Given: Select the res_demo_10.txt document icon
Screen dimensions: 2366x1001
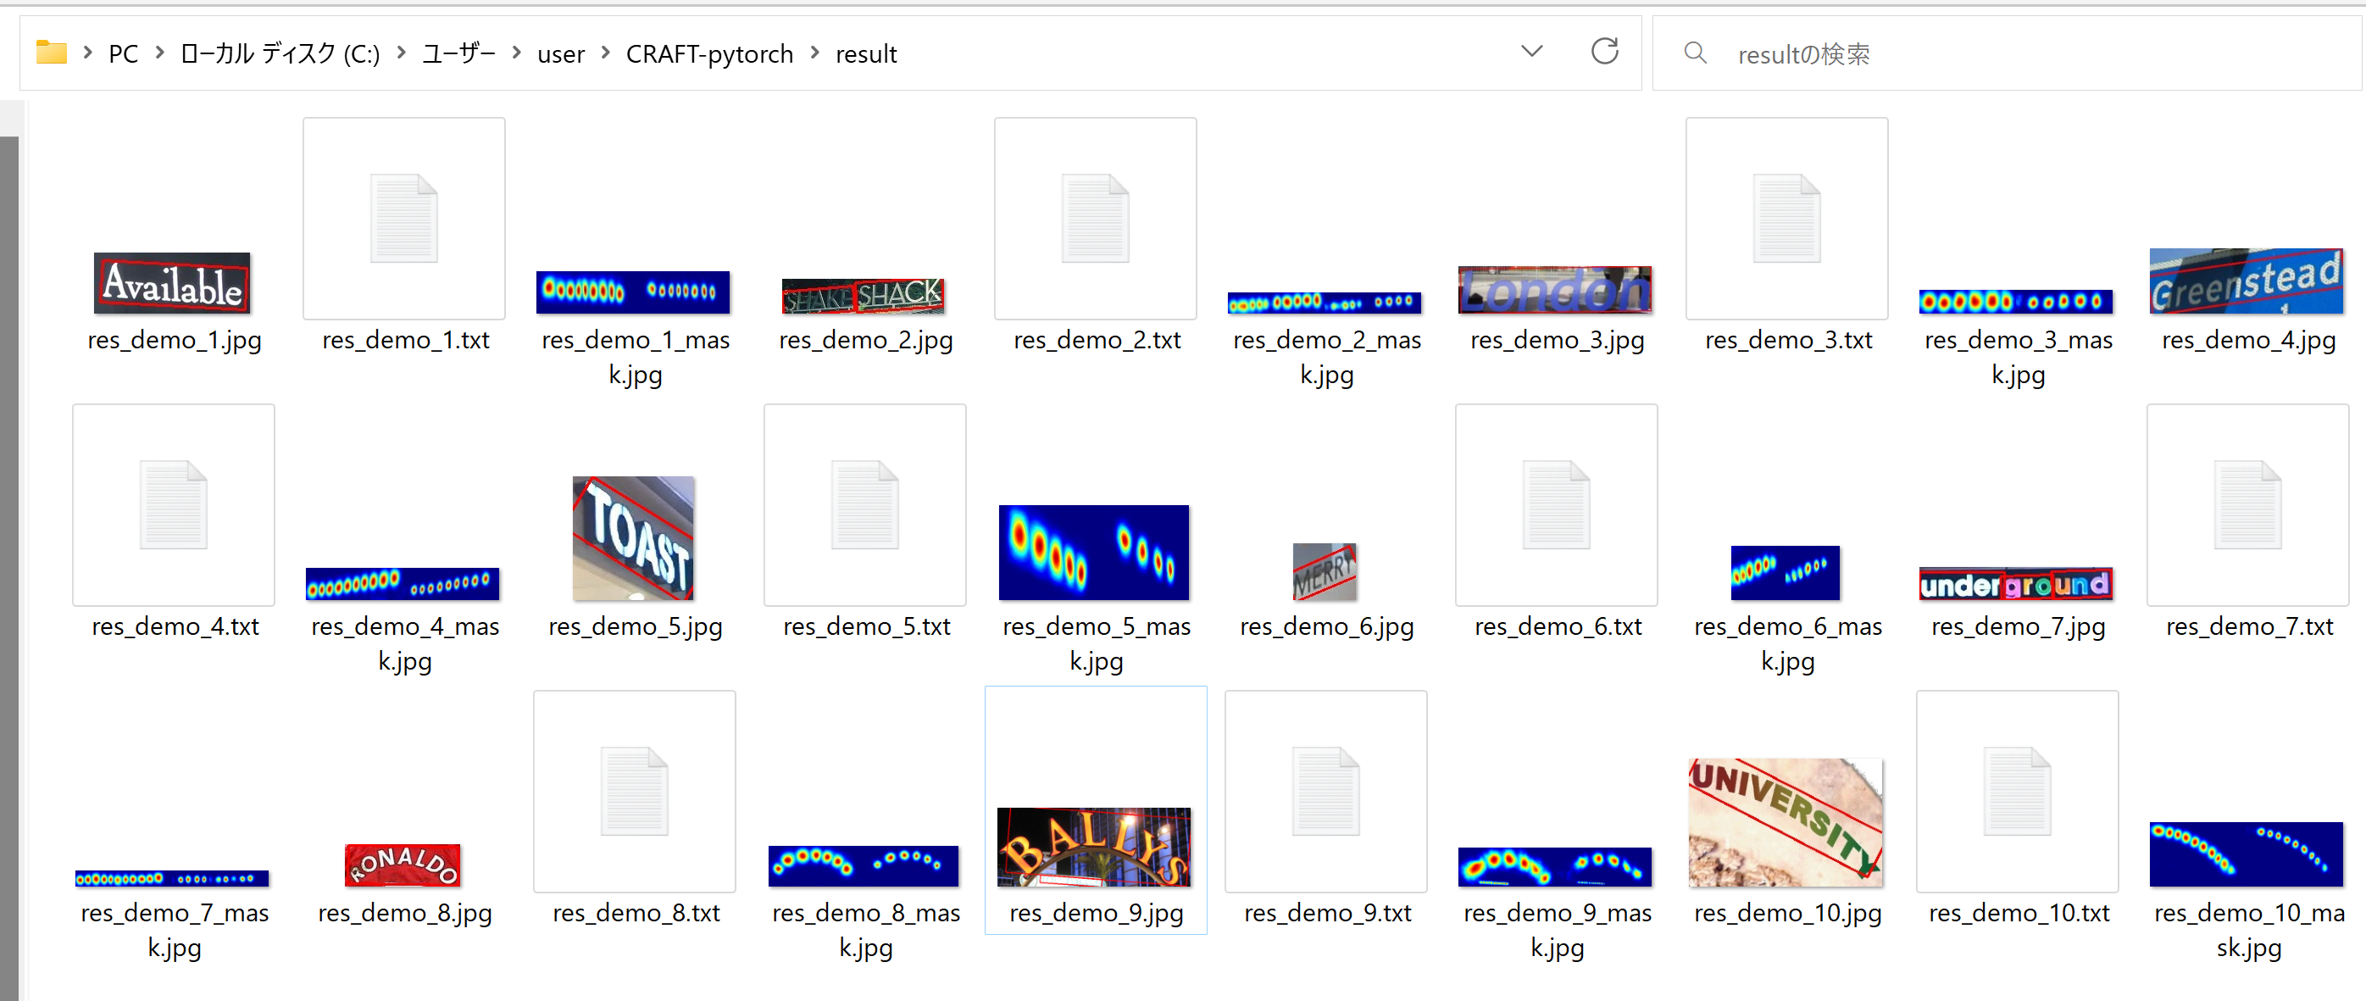Looking at the screenshot, I should point(2016,792).
